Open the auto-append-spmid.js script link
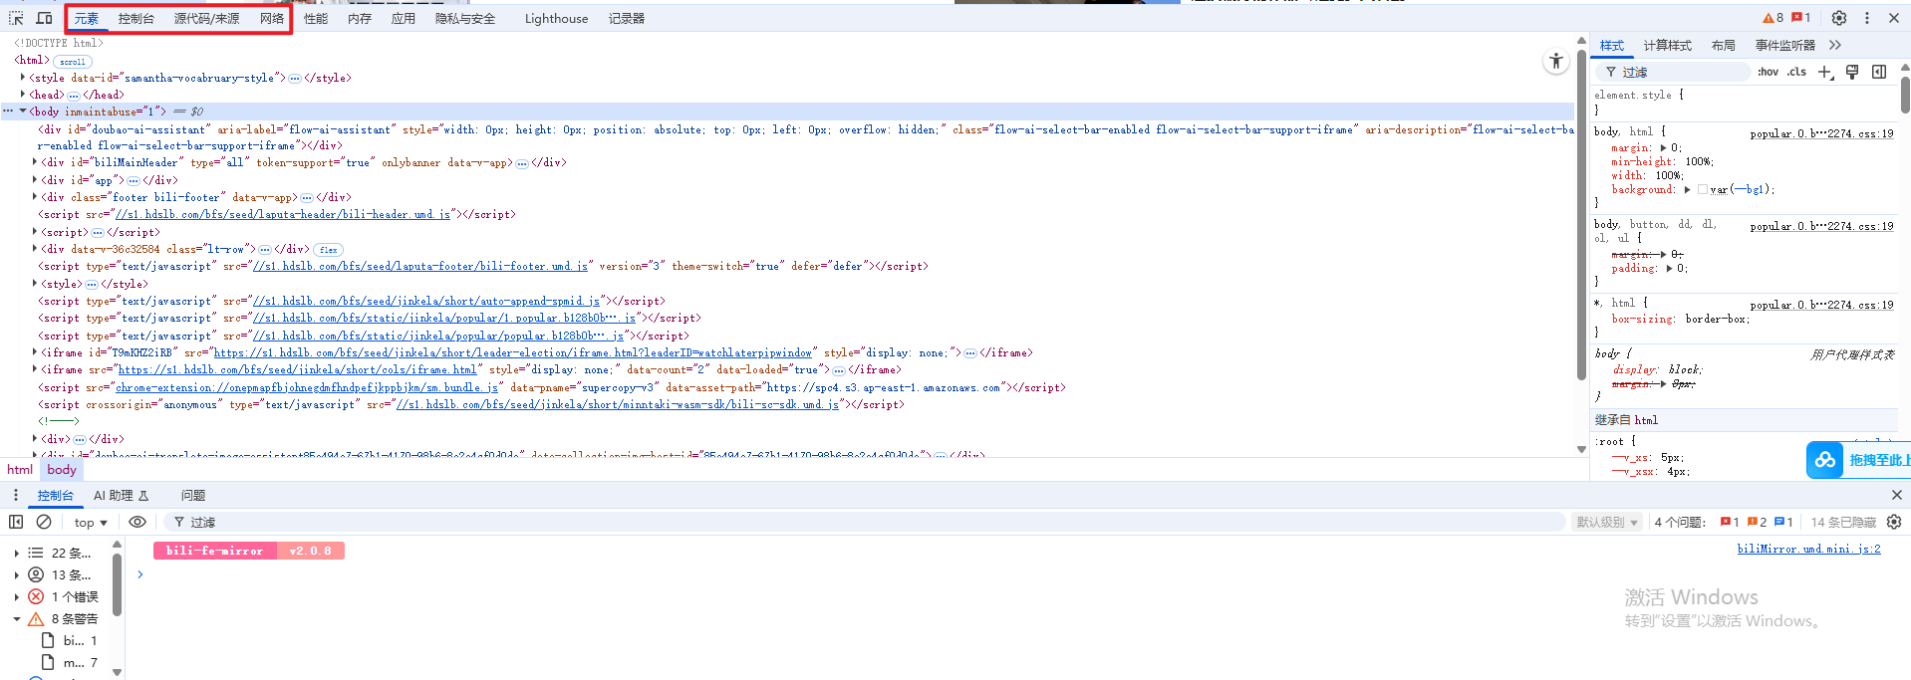This screenshot has height=680, width=1911. [x=426, y=301]
